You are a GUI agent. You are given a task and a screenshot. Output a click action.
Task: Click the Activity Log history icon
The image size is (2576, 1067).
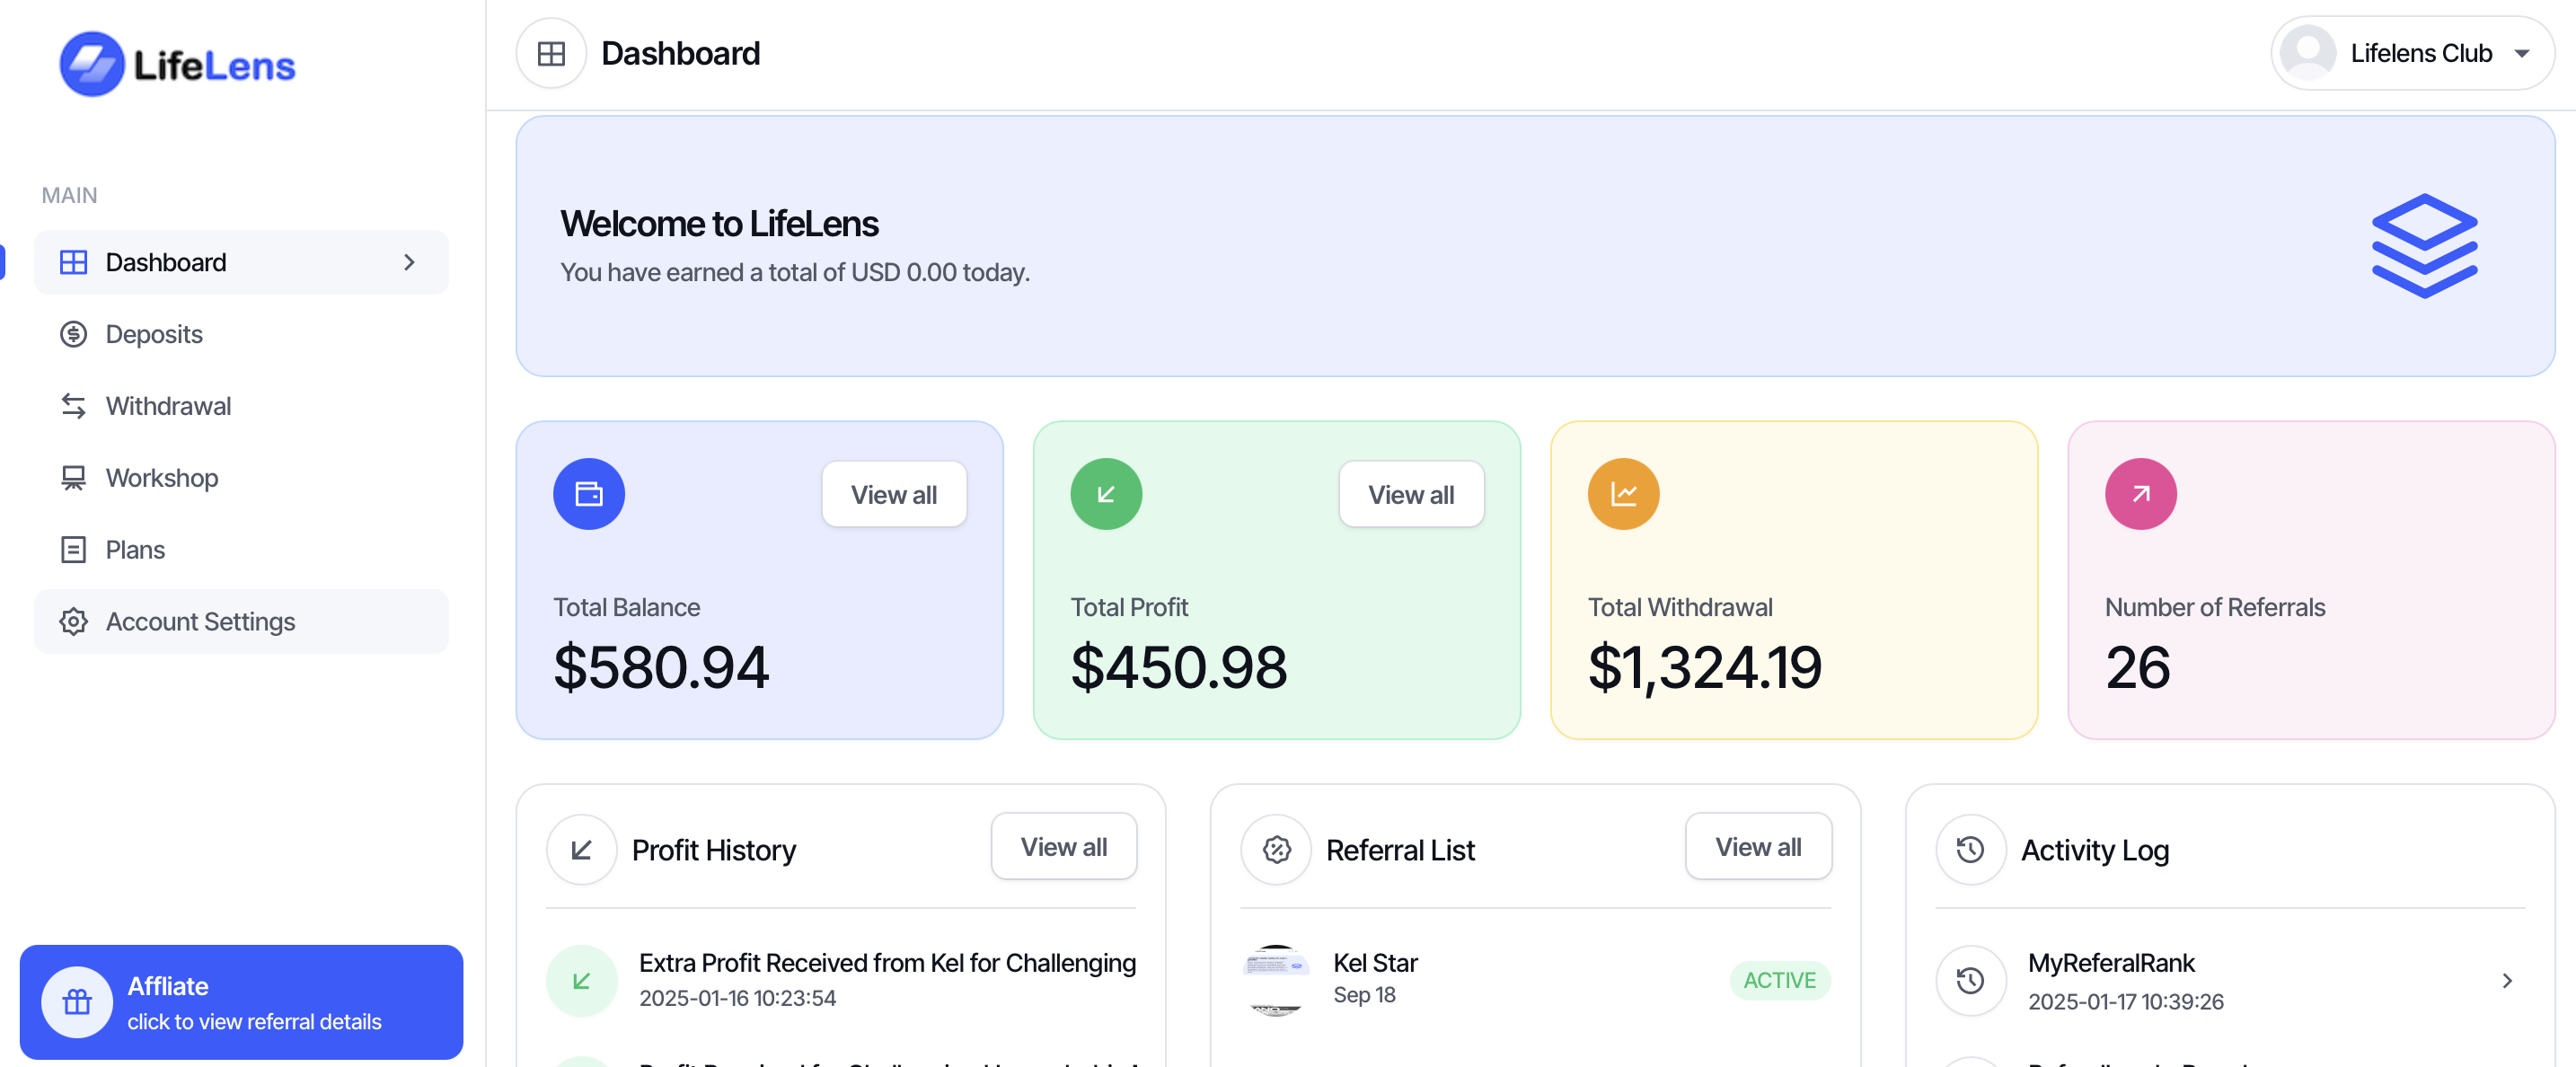(1970, 850)
